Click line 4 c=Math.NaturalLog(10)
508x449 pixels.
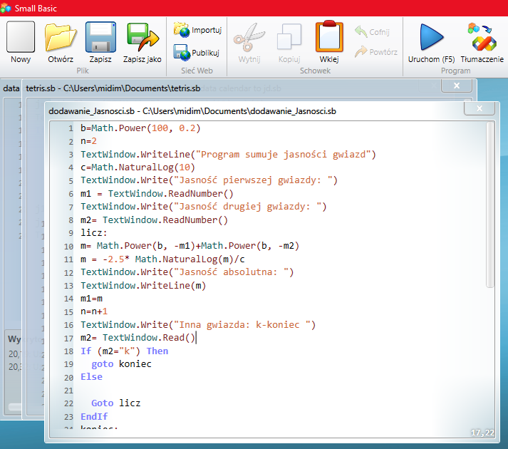pyautogui.click(x=138, y=167)
